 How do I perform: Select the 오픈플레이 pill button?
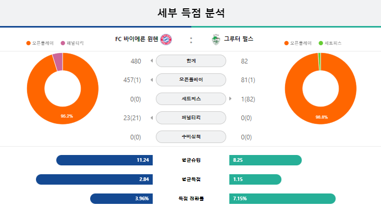(191, 80)
